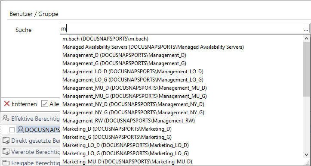Screen dimensions: 311x166
Task: Tick the checkbox beside DOCUSNAPS user row
Action: [x=12, y=130]
